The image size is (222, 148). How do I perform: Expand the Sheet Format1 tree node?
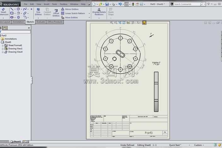[x=3, y=45]
